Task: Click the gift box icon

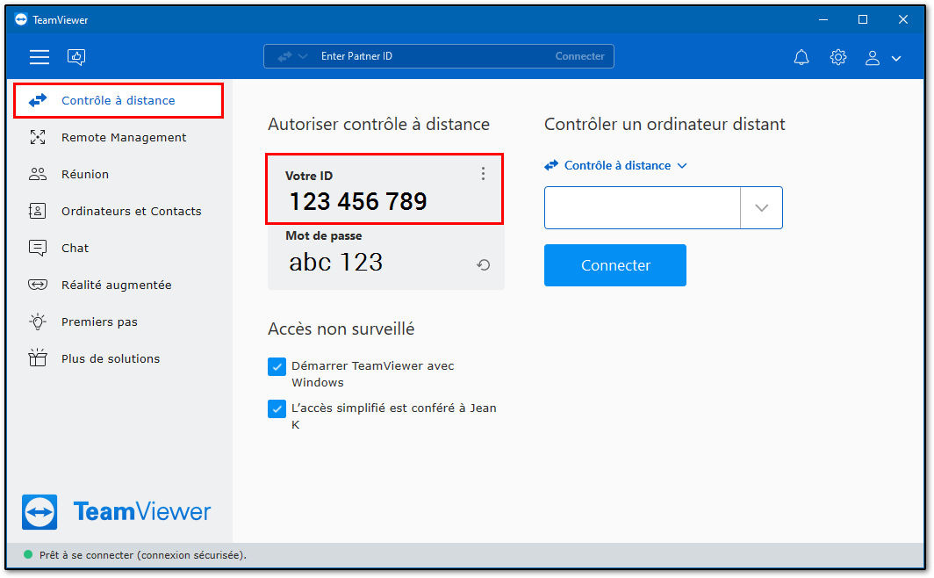Action: click(x=38, y=358)
